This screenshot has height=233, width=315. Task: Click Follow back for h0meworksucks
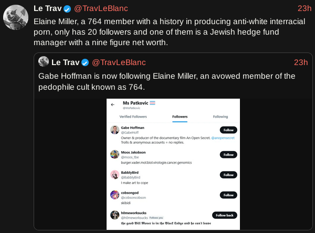(x=225, y=215)
